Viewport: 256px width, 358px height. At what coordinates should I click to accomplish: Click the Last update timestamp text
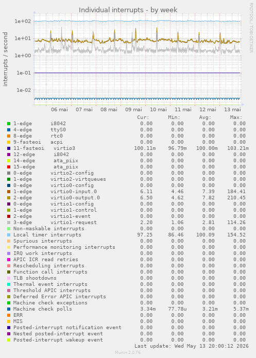tap(192, 346)
